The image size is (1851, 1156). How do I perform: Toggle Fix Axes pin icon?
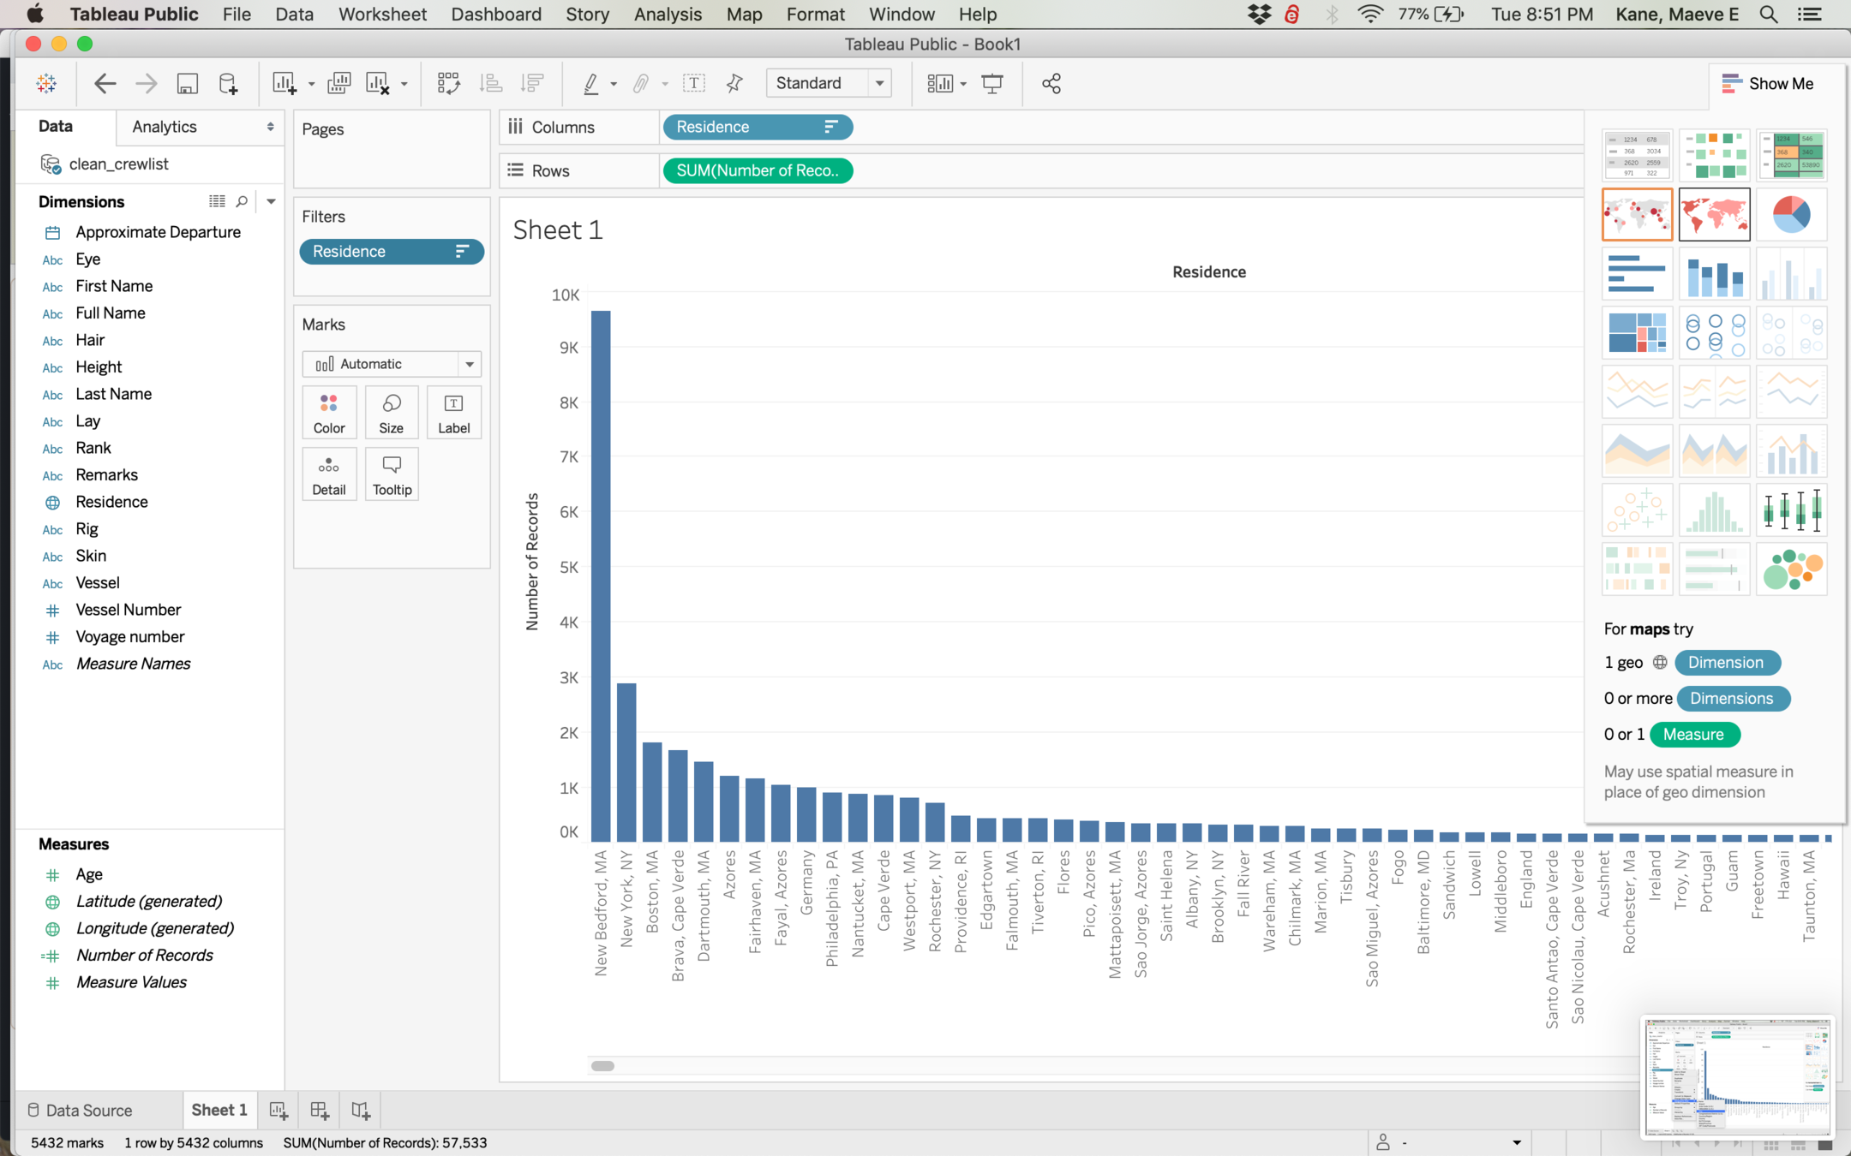(734, 83)
